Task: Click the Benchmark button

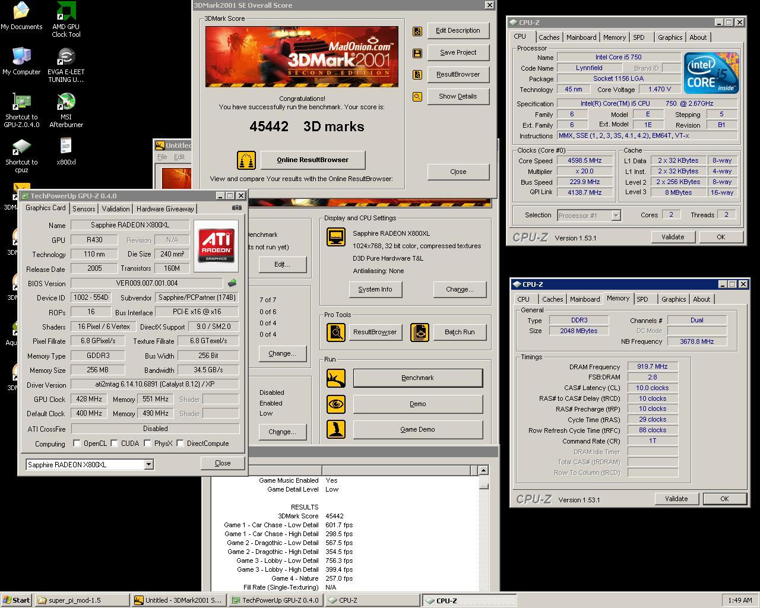Action: [418, 378]
